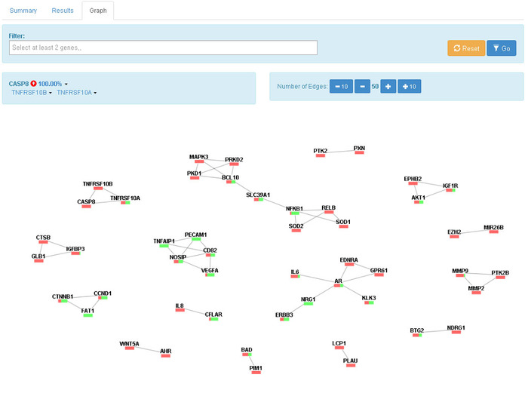Viewport: 528px width, 396px height.
Task: Click the gene filter input field
Action: (x=163, y=48)
